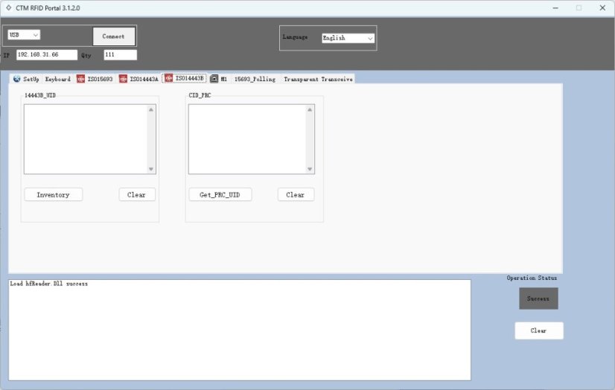Click the ISO15693 tab red icon
The image size is (615, 390).
[80, 79]
